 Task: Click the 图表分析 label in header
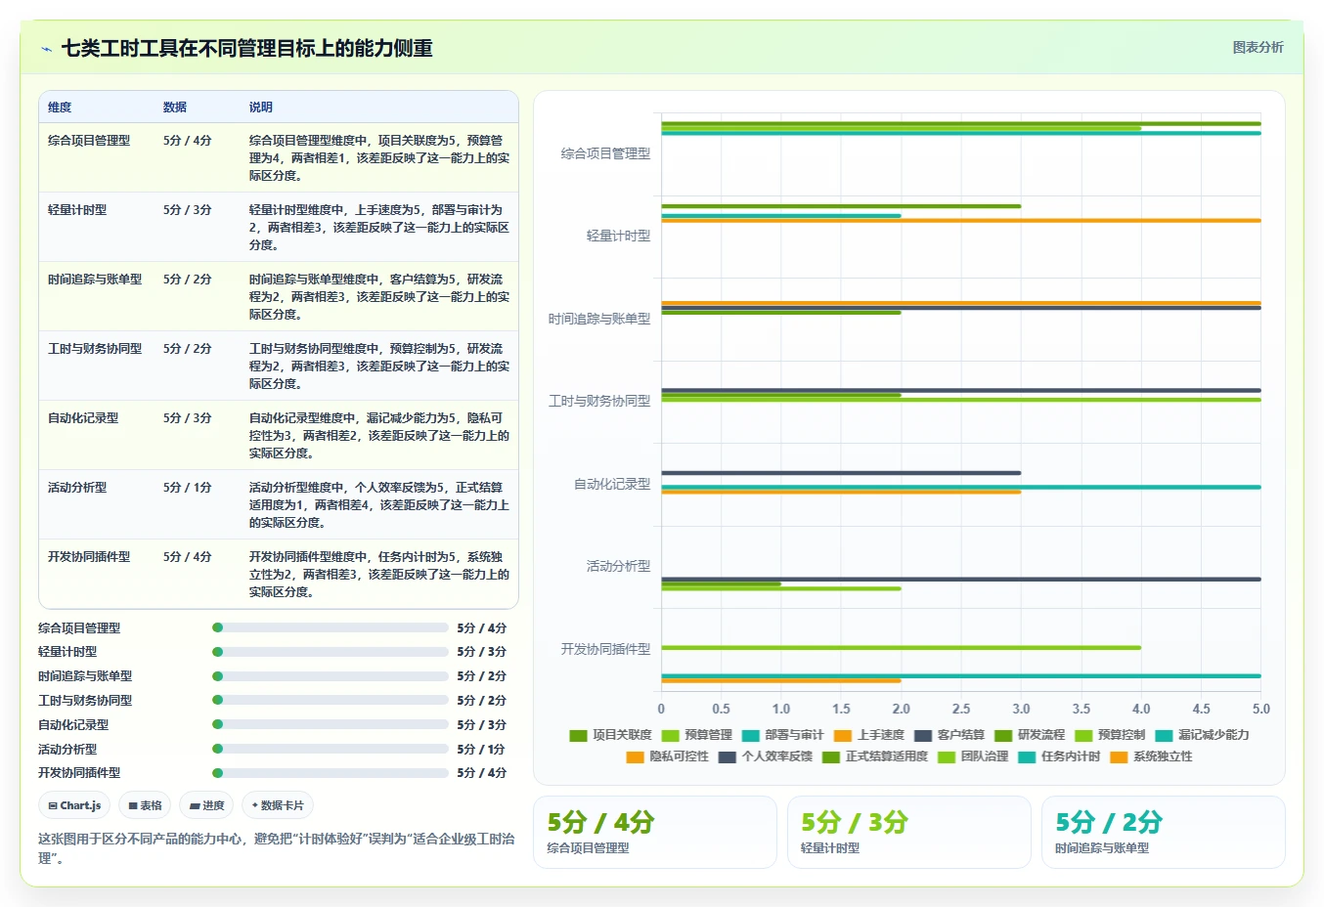coord(1258,48)
